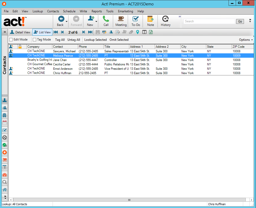Image resolution: width=256 pixels, height=208 pixels.
Task: Click the quick print icon
Action: coord(104,32)
